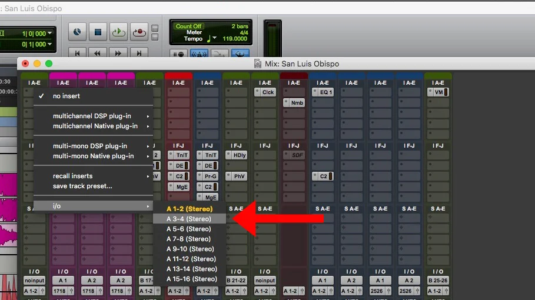Jump to end with the Go To End button
535x300 pixels.
tap(139, 53)
